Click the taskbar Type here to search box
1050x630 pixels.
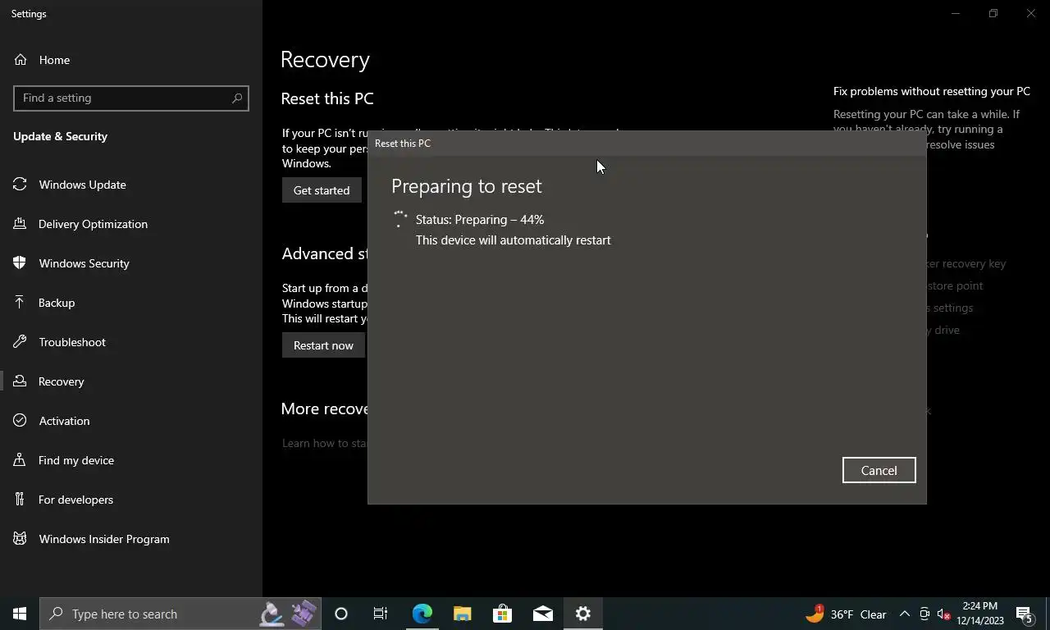[179, 614]
